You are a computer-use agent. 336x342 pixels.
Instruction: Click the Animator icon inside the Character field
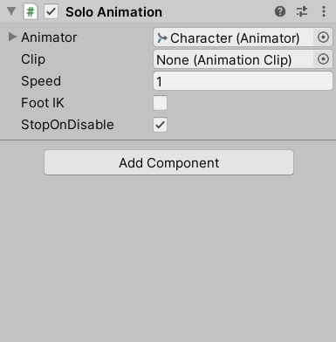point(161,38)
